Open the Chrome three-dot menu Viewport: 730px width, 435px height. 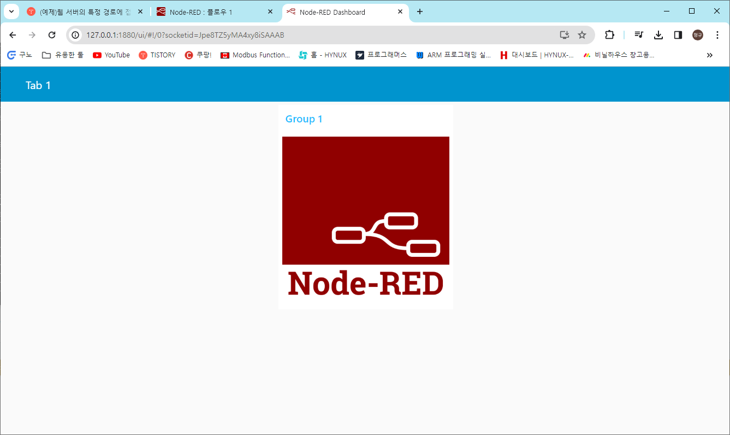coord(717,35)
